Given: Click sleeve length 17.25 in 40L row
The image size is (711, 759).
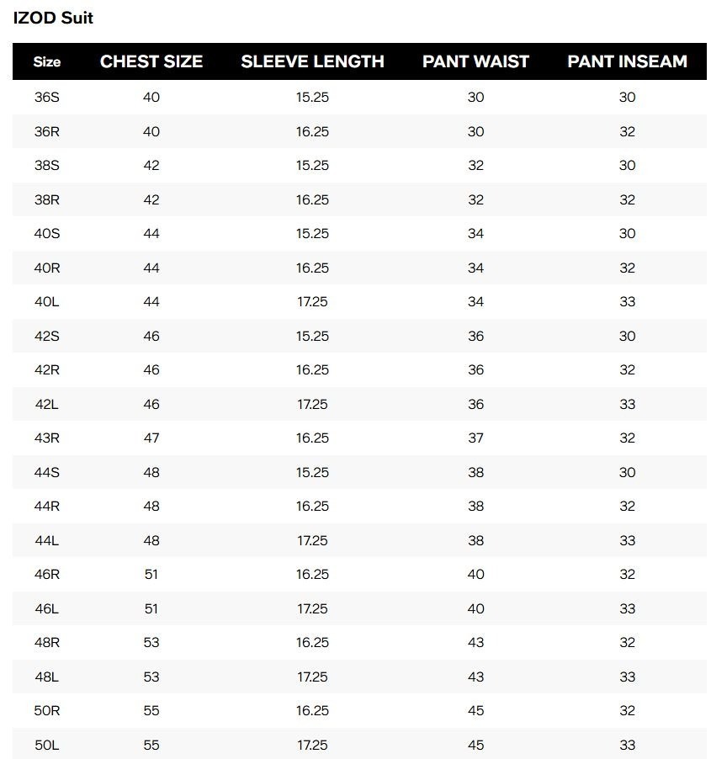Looking at the screenshot, I should pos(312,302).
